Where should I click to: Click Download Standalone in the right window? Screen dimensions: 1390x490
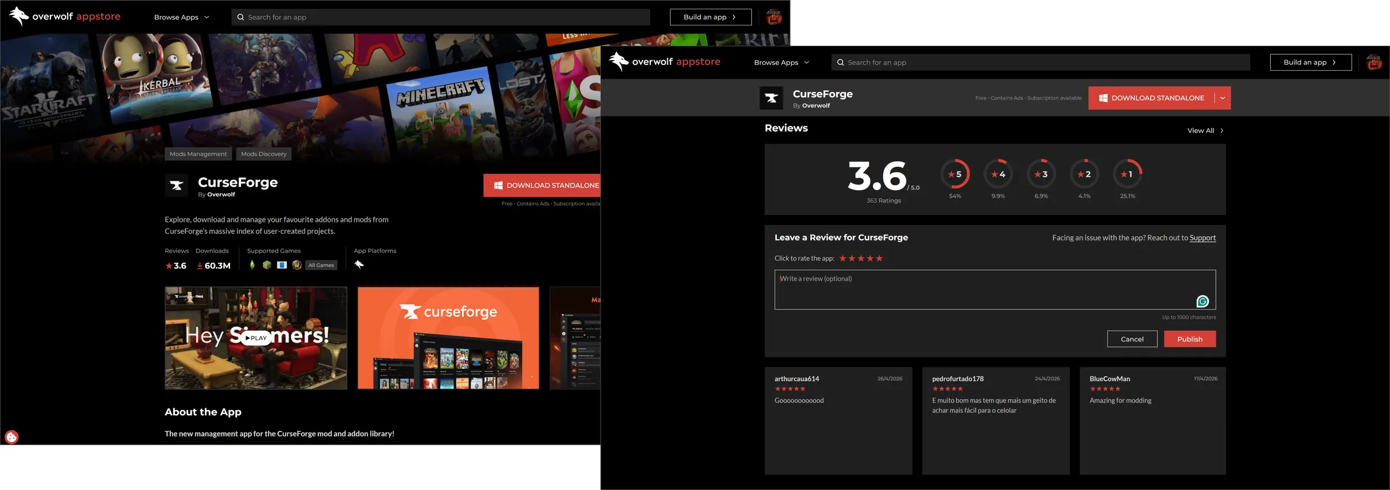[x=1151, y=98]
